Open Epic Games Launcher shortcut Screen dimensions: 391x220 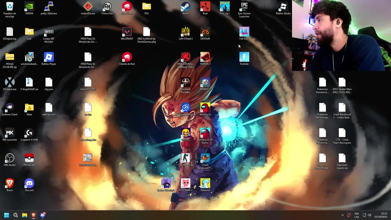(244, 7)
